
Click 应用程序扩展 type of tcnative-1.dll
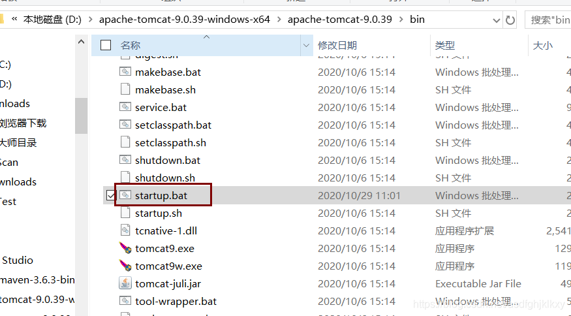pyautogui.click(x=464, y=230)
